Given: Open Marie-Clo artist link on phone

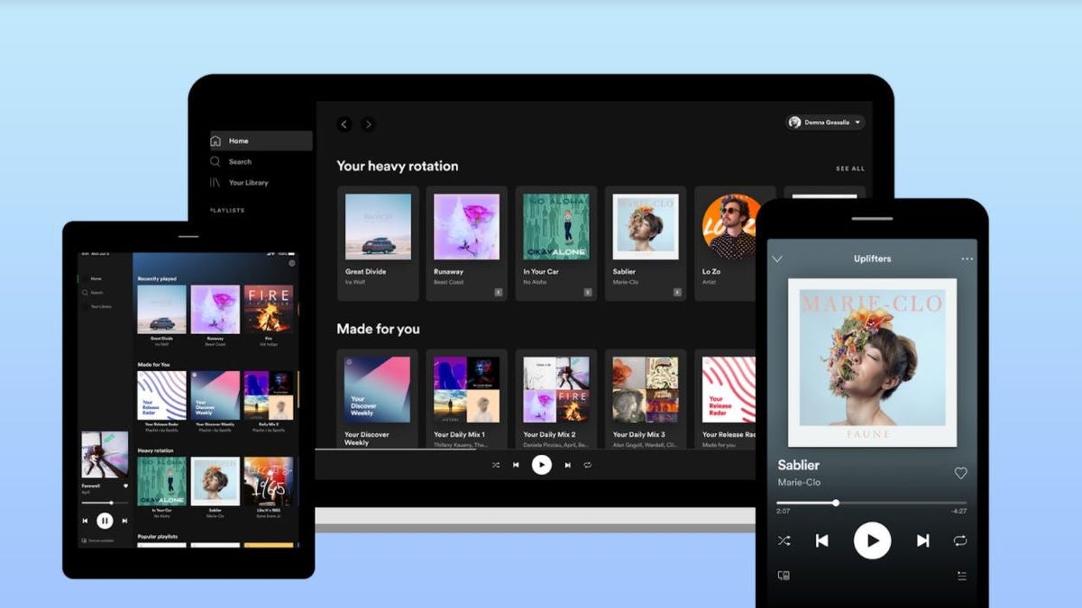Looking at the screenshot, I should click(x=799, y=482).
